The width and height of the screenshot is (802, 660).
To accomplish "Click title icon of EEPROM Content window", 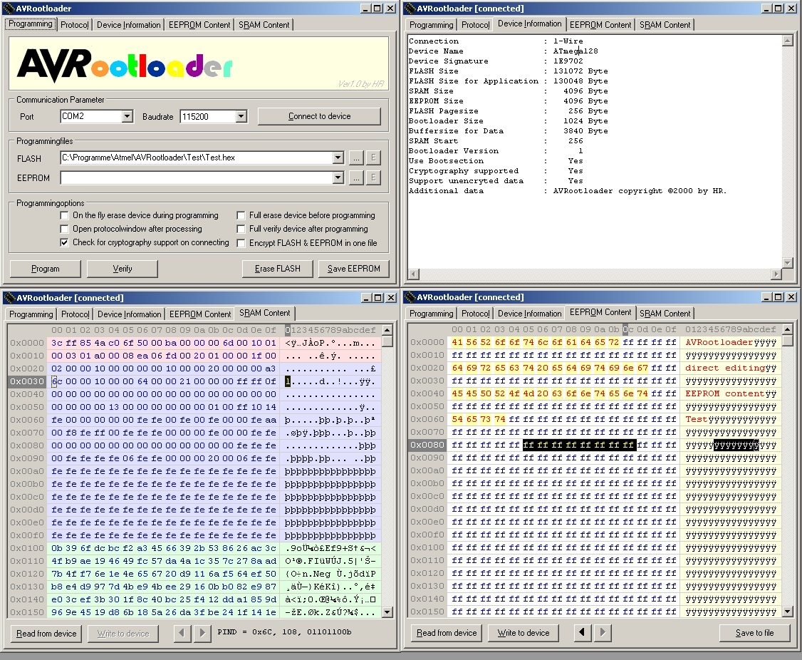I will click(410, 297).
